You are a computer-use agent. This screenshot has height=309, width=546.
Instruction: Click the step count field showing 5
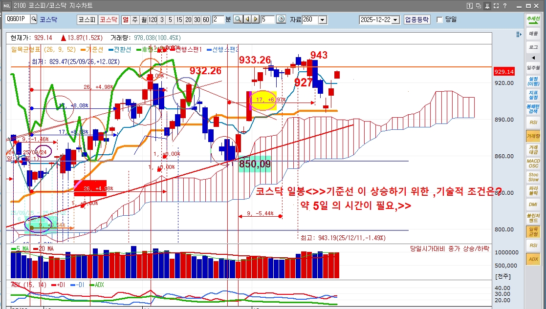267,20
